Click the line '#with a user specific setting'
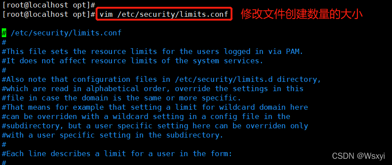 click(x=112, y=135)
